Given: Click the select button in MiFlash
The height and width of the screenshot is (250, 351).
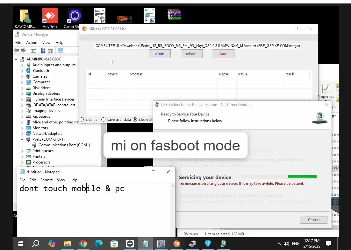Looking at the screenshot, I should [x=160, y=54].
